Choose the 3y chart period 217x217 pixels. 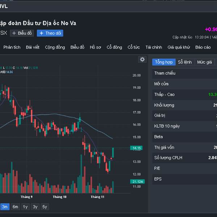coord(35,207)
